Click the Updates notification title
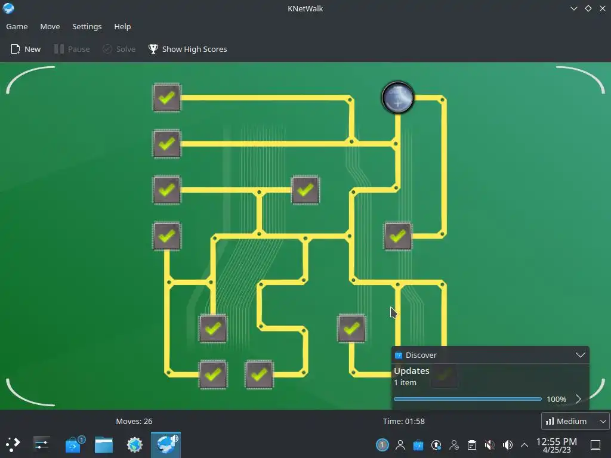The width and height of the screenshot is (611, 458). (x=412, y=371)
